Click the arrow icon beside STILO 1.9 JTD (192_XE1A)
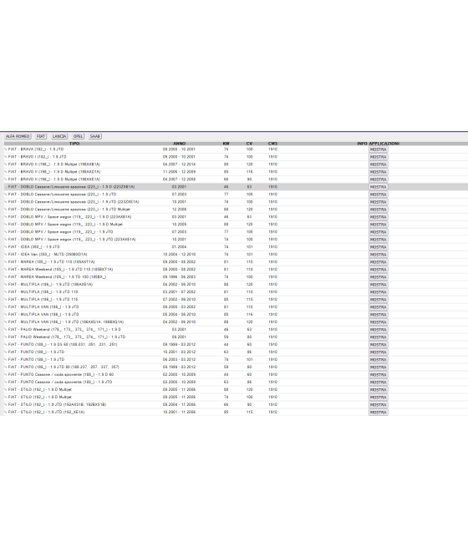Screen dimensions: 468x547 point(6,413)
